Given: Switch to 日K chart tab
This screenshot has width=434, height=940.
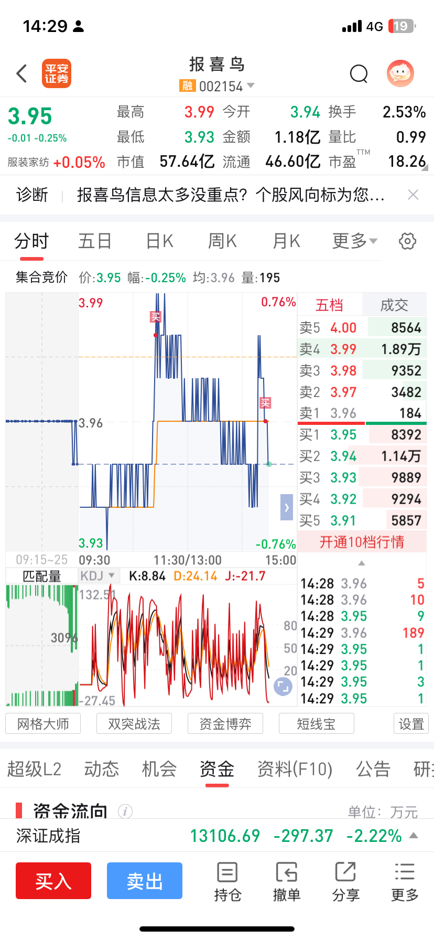Looking at the screenshot, I should tap(159, 241).
